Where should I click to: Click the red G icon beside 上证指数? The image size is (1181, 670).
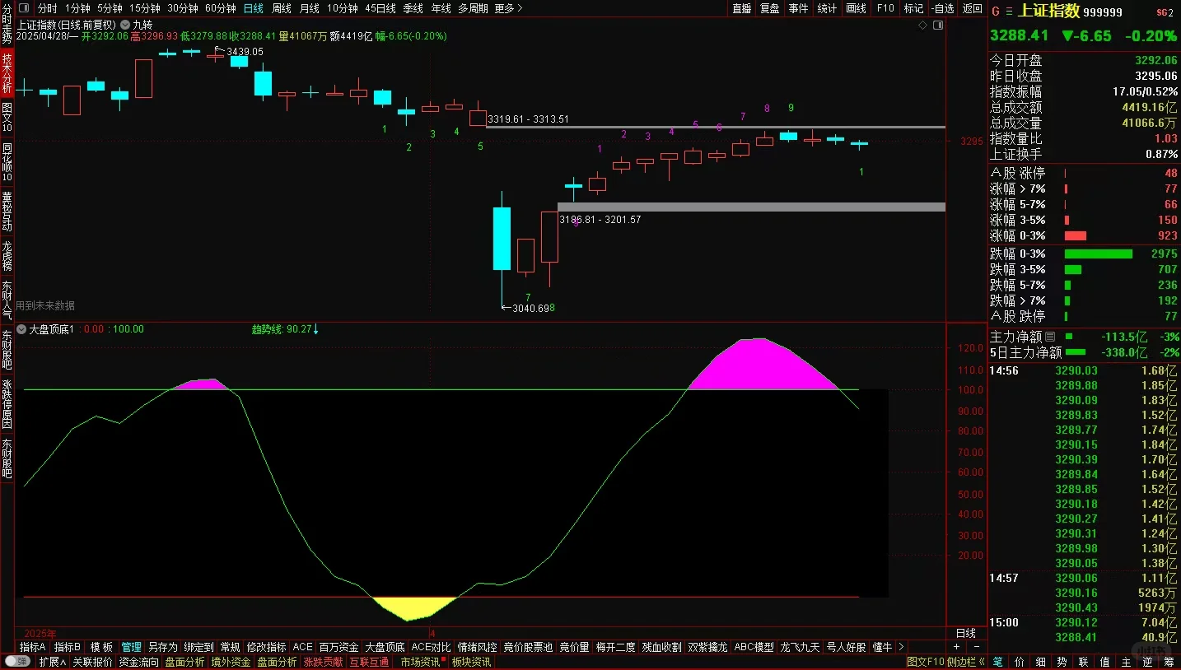[x=996, y=12]
